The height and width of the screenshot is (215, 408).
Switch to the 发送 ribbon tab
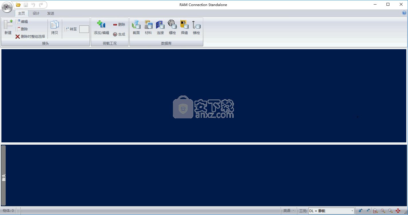click(x=51, y=13)
